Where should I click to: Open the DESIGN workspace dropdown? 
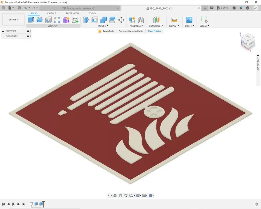click(x=13, y=20)
